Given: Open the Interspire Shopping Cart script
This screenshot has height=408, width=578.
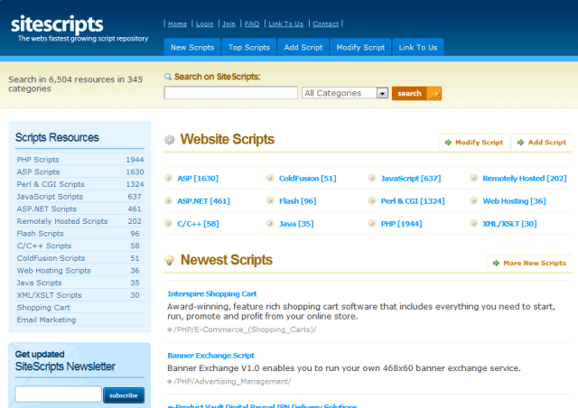Looking at the screenshot, I should pyautogui.click(x=212, y=293).
